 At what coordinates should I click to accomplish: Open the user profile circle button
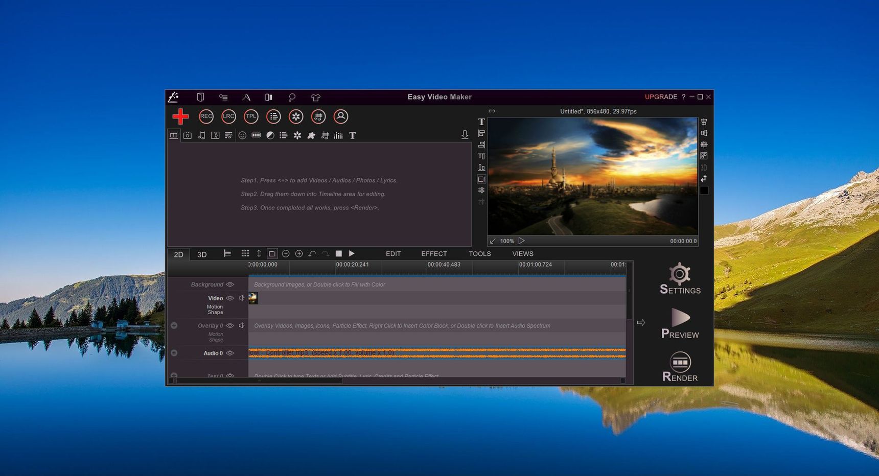[341, 116]
